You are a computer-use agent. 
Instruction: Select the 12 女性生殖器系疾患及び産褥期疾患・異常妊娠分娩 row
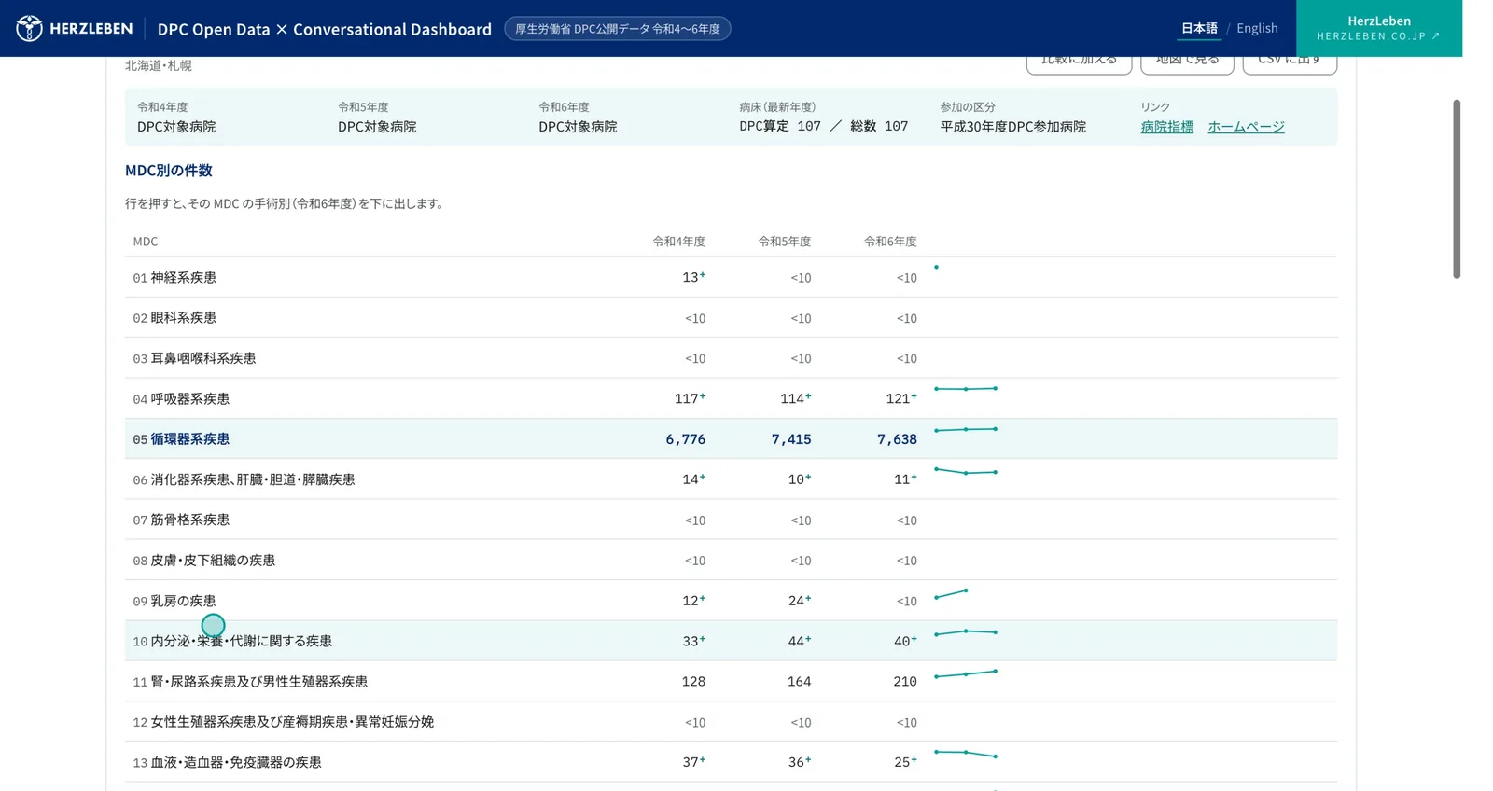click(731, 722)
